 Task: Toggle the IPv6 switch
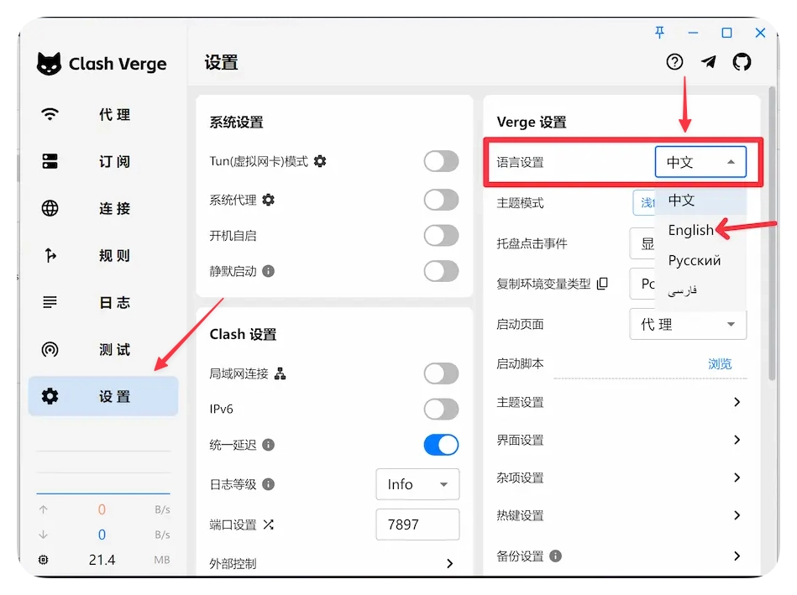441,409
